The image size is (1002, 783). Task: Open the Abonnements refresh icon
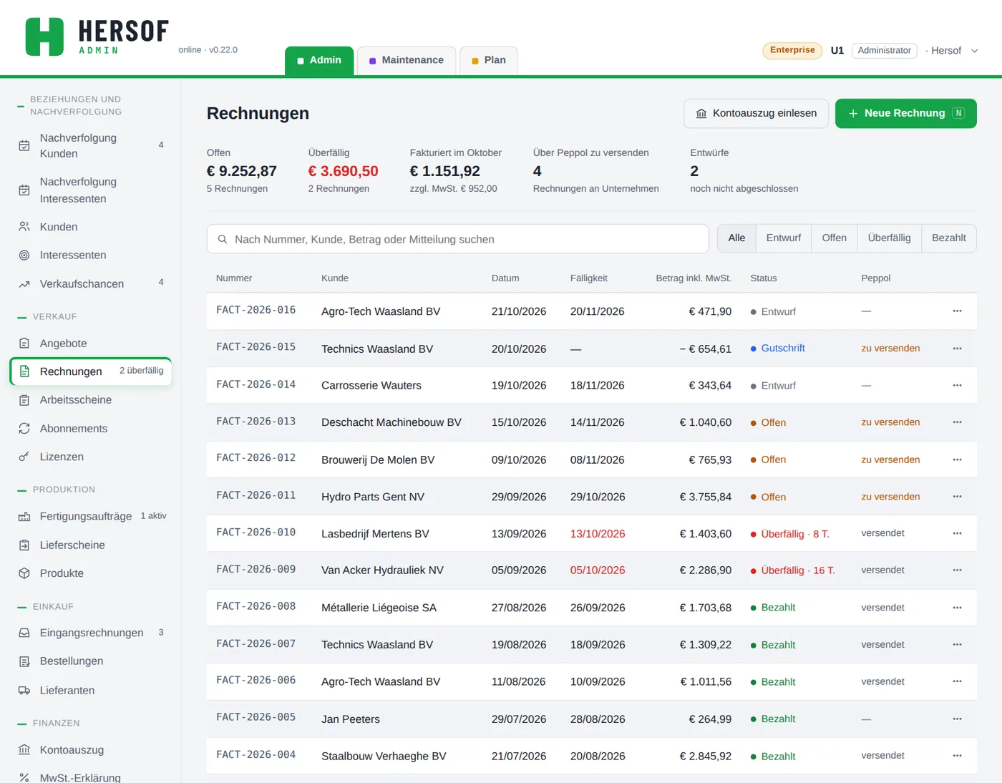[x=24, y=429]
